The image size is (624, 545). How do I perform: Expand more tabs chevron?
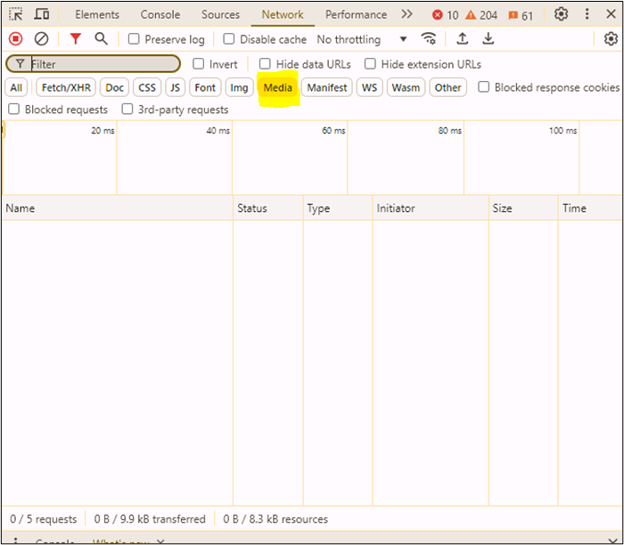tap(406, 15)
